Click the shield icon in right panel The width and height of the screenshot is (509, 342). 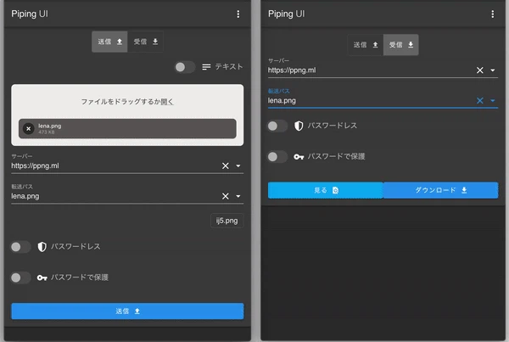pos(299,126)
